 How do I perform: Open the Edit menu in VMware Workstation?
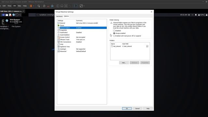pos(4,6)
